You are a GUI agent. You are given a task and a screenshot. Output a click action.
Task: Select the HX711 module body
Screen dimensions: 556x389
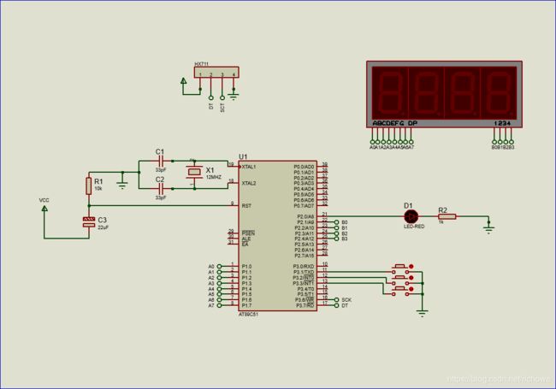216,72
